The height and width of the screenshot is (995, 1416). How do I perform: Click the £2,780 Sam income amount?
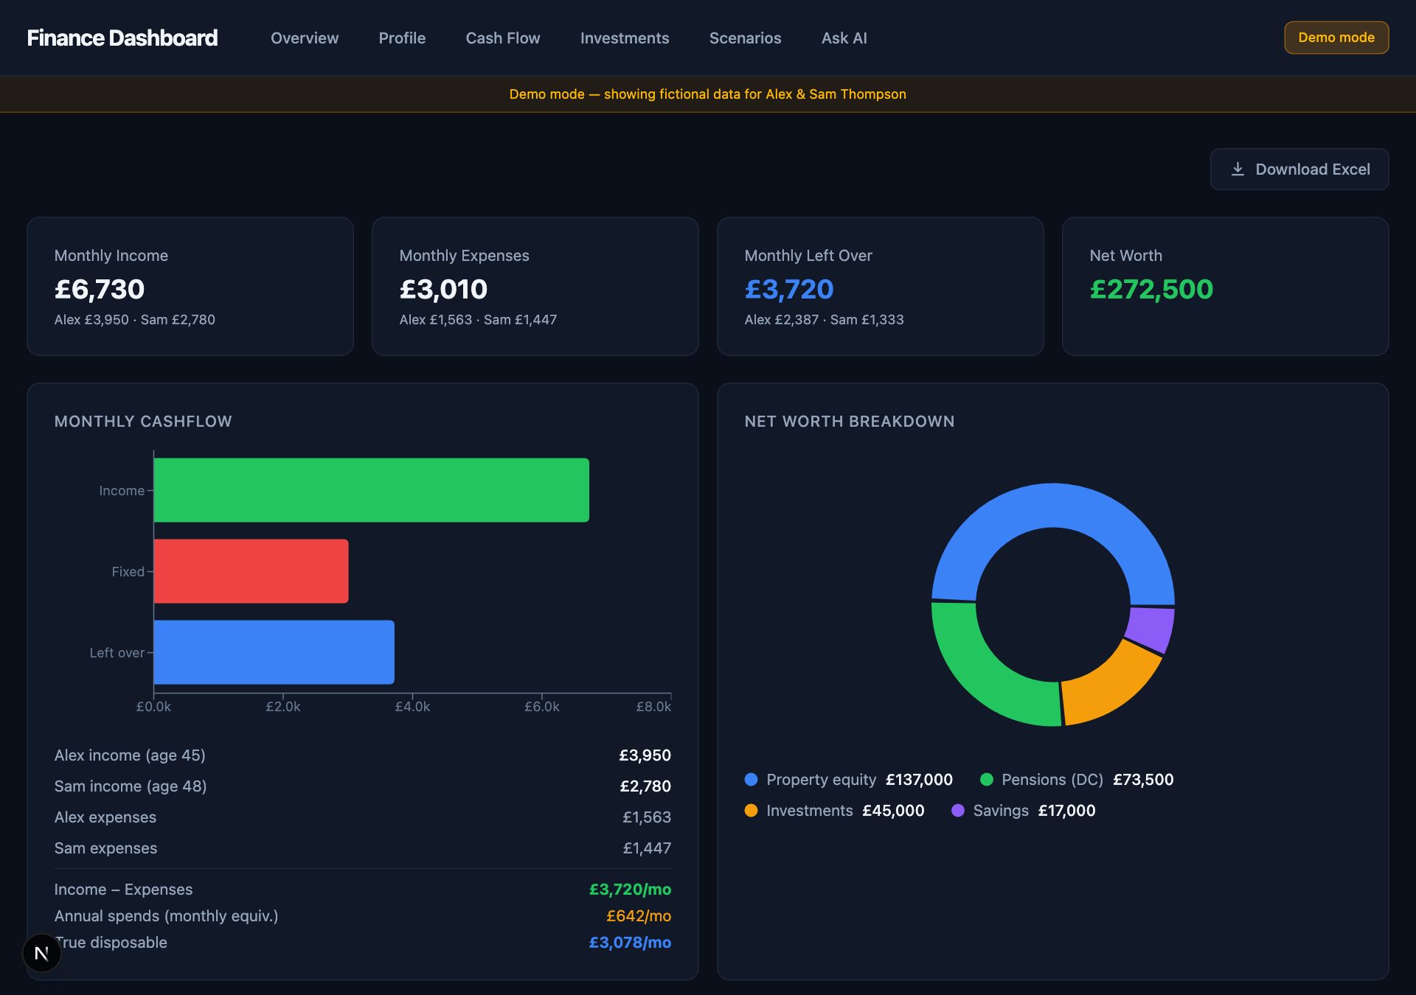coord(645,786)
